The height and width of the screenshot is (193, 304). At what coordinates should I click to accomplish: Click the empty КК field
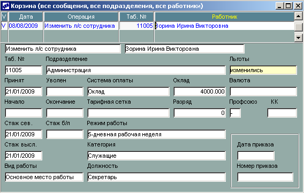[282, 113]
